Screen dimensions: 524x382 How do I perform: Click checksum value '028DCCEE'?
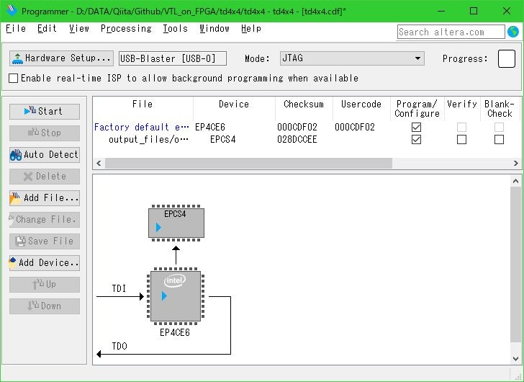(297, 140)
